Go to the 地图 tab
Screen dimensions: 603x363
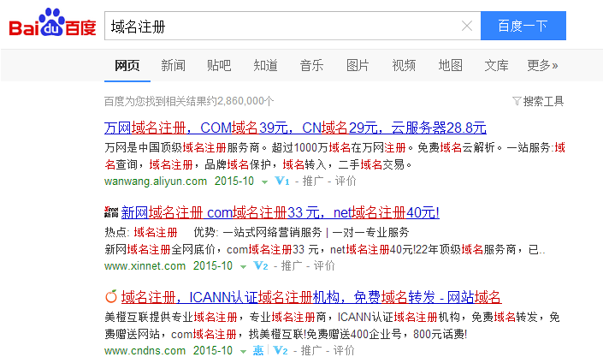pos(451,65)
